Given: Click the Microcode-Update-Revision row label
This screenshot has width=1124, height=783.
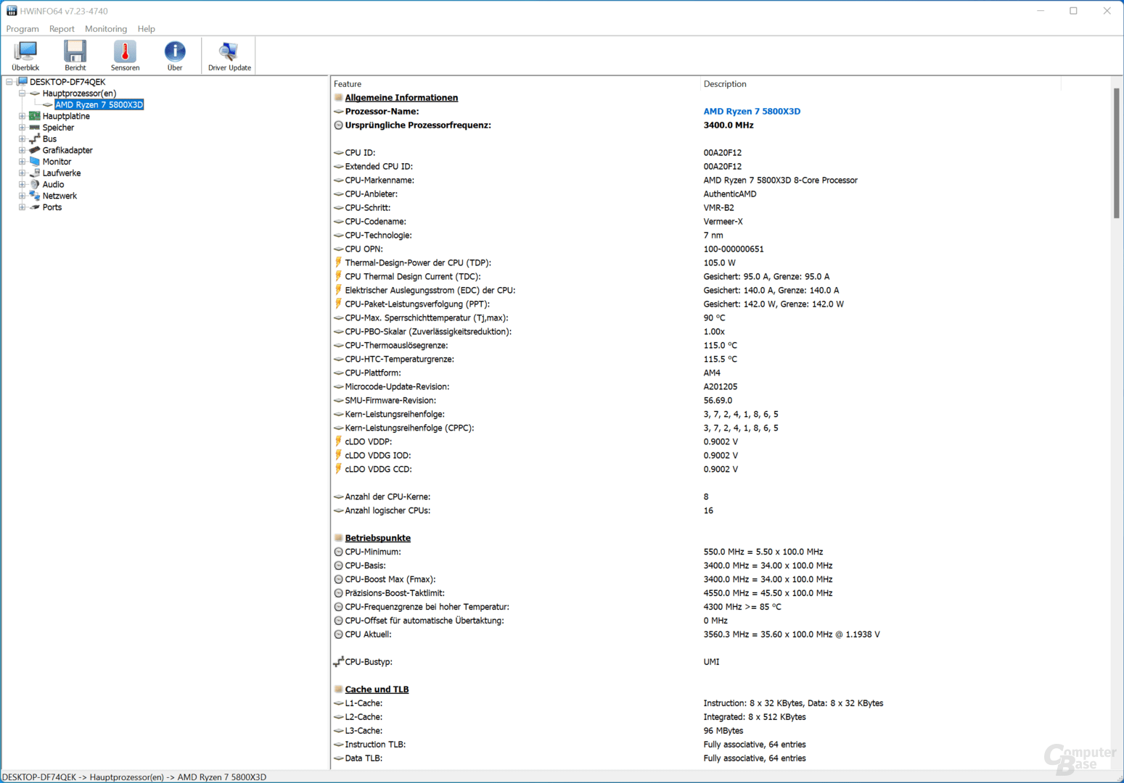Looking at the screenshot, I should [397, 387].
